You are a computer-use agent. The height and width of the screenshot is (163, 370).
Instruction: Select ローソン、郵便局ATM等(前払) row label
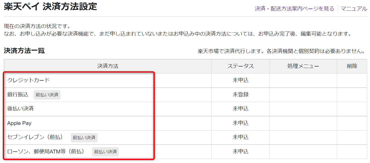(x=46, y=152)
